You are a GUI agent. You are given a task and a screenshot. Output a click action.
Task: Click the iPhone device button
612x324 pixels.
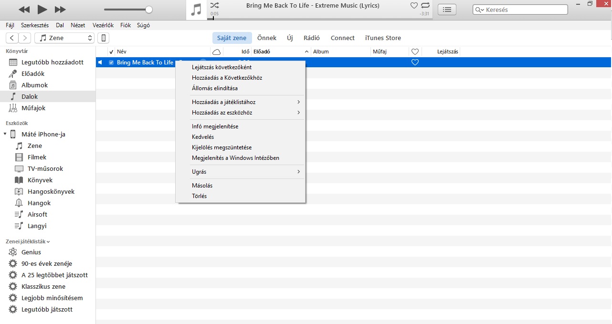[103, 38]
